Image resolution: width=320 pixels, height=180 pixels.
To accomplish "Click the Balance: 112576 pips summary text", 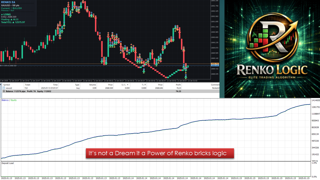I will tap(15, 91).
